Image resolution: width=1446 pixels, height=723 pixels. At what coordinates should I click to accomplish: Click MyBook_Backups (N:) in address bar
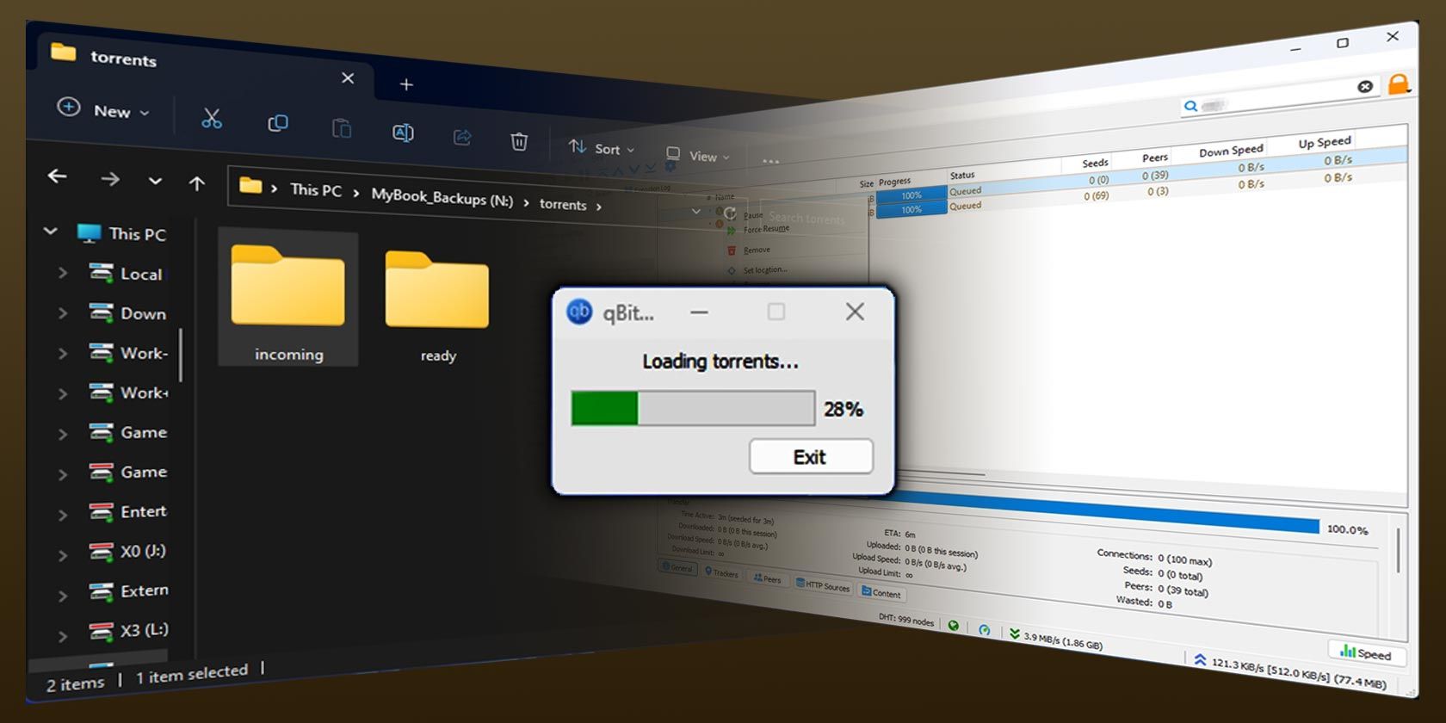(442, 198)
